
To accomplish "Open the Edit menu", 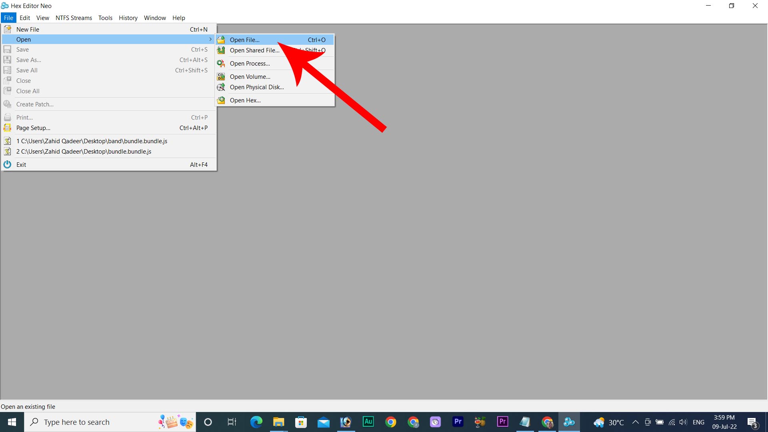I will (25, 18).
